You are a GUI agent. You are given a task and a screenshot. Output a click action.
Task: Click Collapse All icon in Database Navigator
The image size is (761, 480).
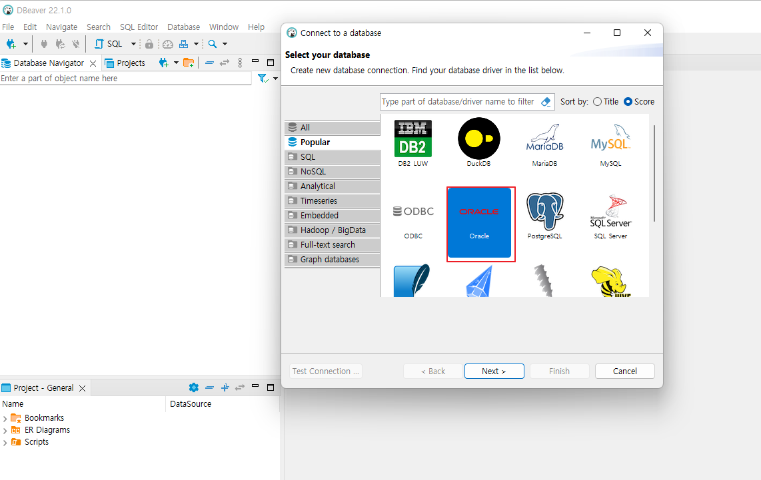[209, 63]
